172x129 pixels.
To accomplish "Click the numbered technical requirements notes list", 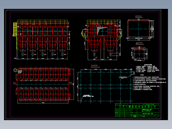I will pyautogui.click(x=150, y=83).
